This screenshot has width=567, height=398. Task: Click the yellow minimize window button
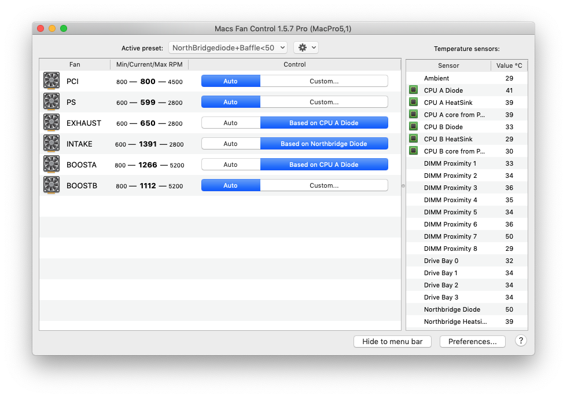pos(52,28)
